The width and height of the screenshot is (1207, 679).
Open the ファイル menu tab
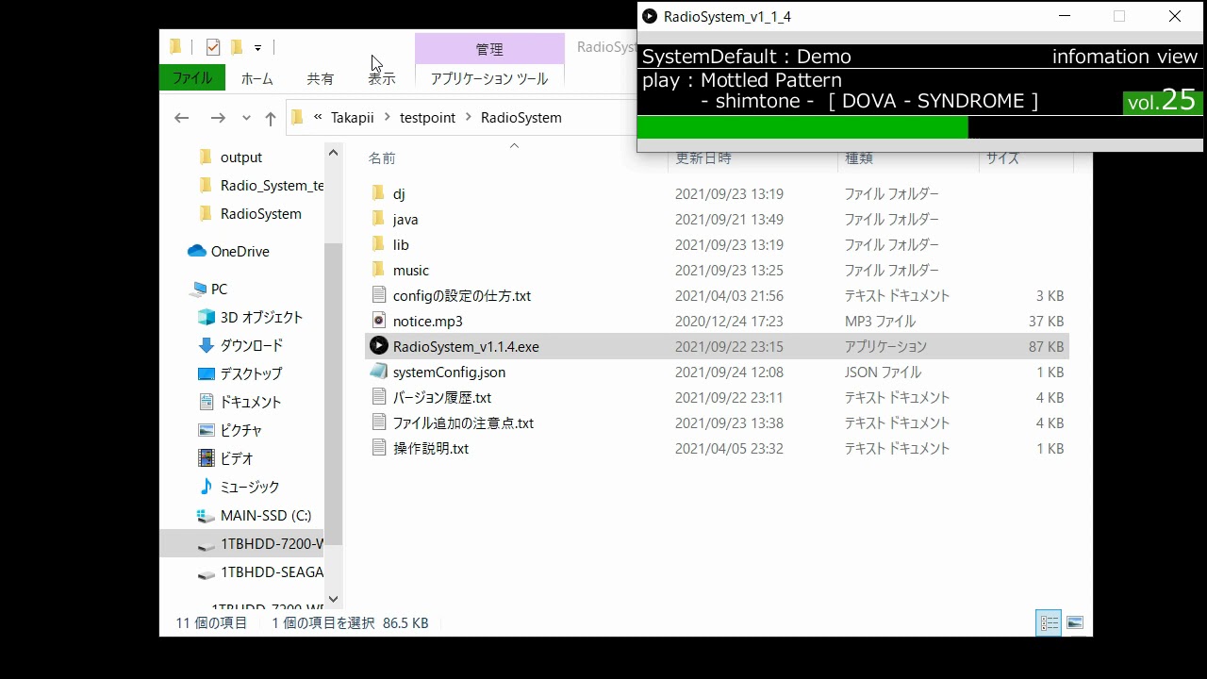(192, 78)
